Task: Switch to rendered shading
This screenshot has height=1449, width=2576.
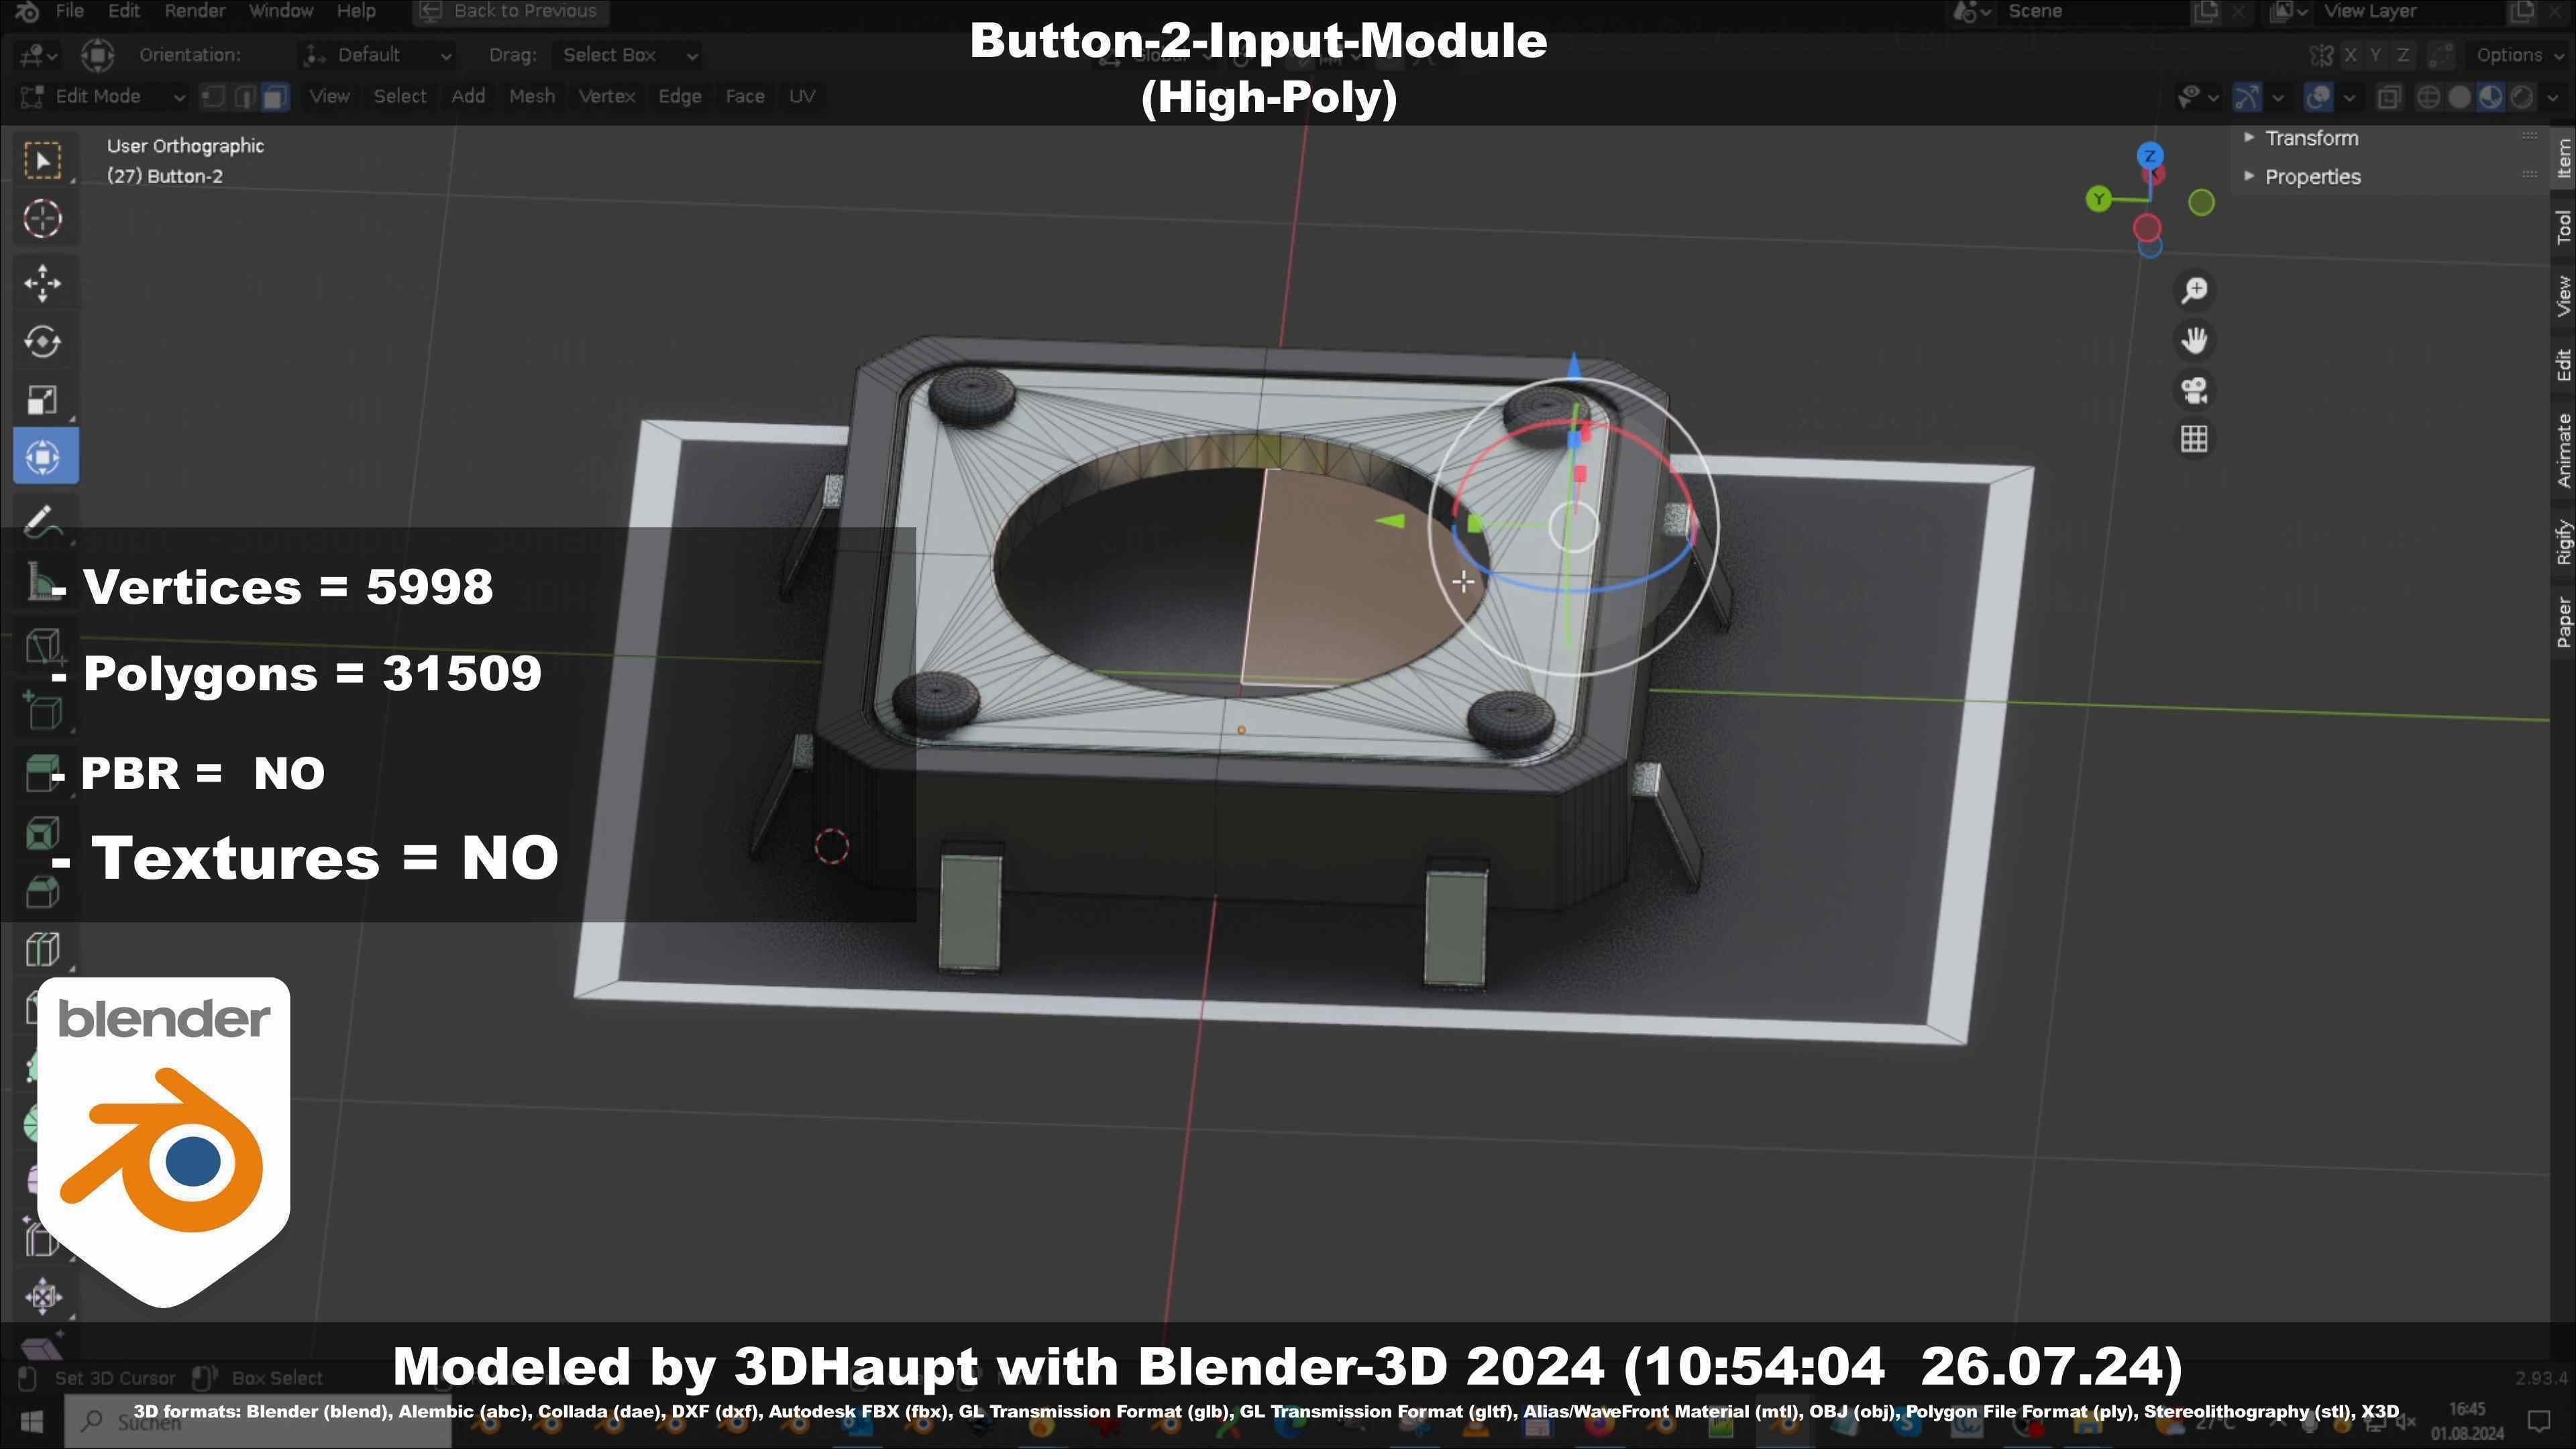Action: pos(2522,97)
